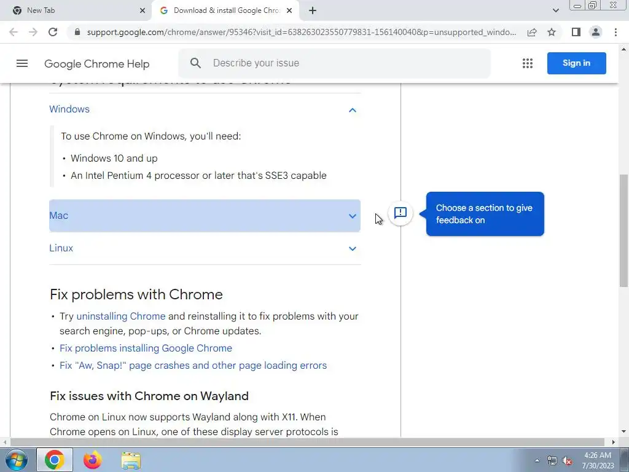Show hidden system tray icons

coord(537,460)
